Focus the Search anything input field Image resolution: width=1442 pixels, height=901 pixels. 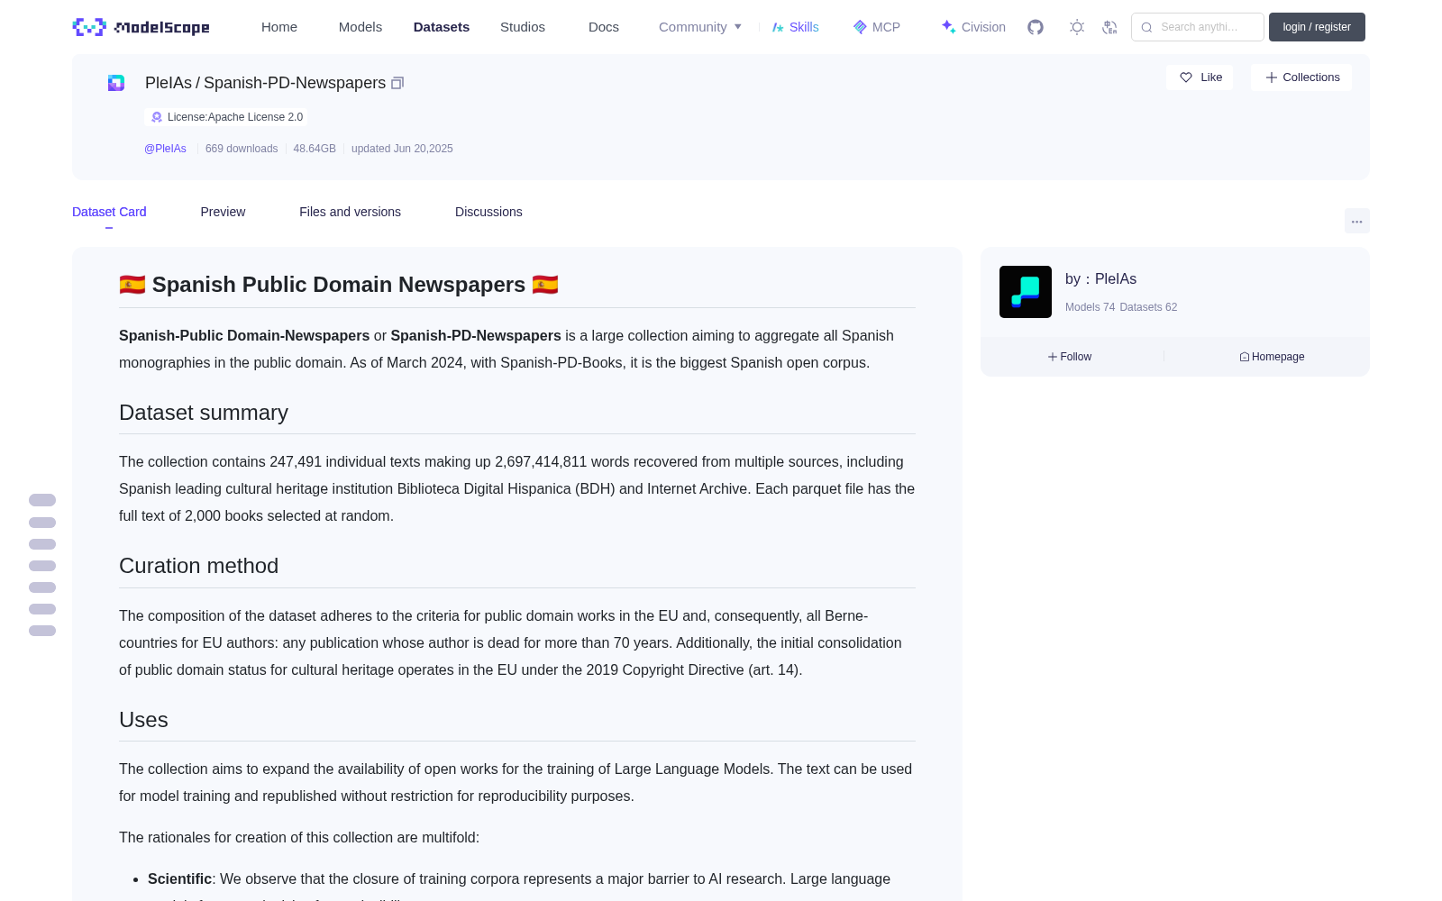coord(1198,27)
